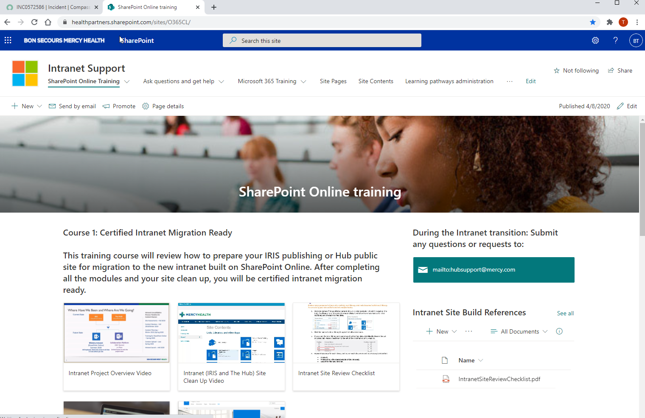Viewport: 645px width, 418px height.
Task: Open the Chrome profile avatar T
Action: tap(623, 22)
